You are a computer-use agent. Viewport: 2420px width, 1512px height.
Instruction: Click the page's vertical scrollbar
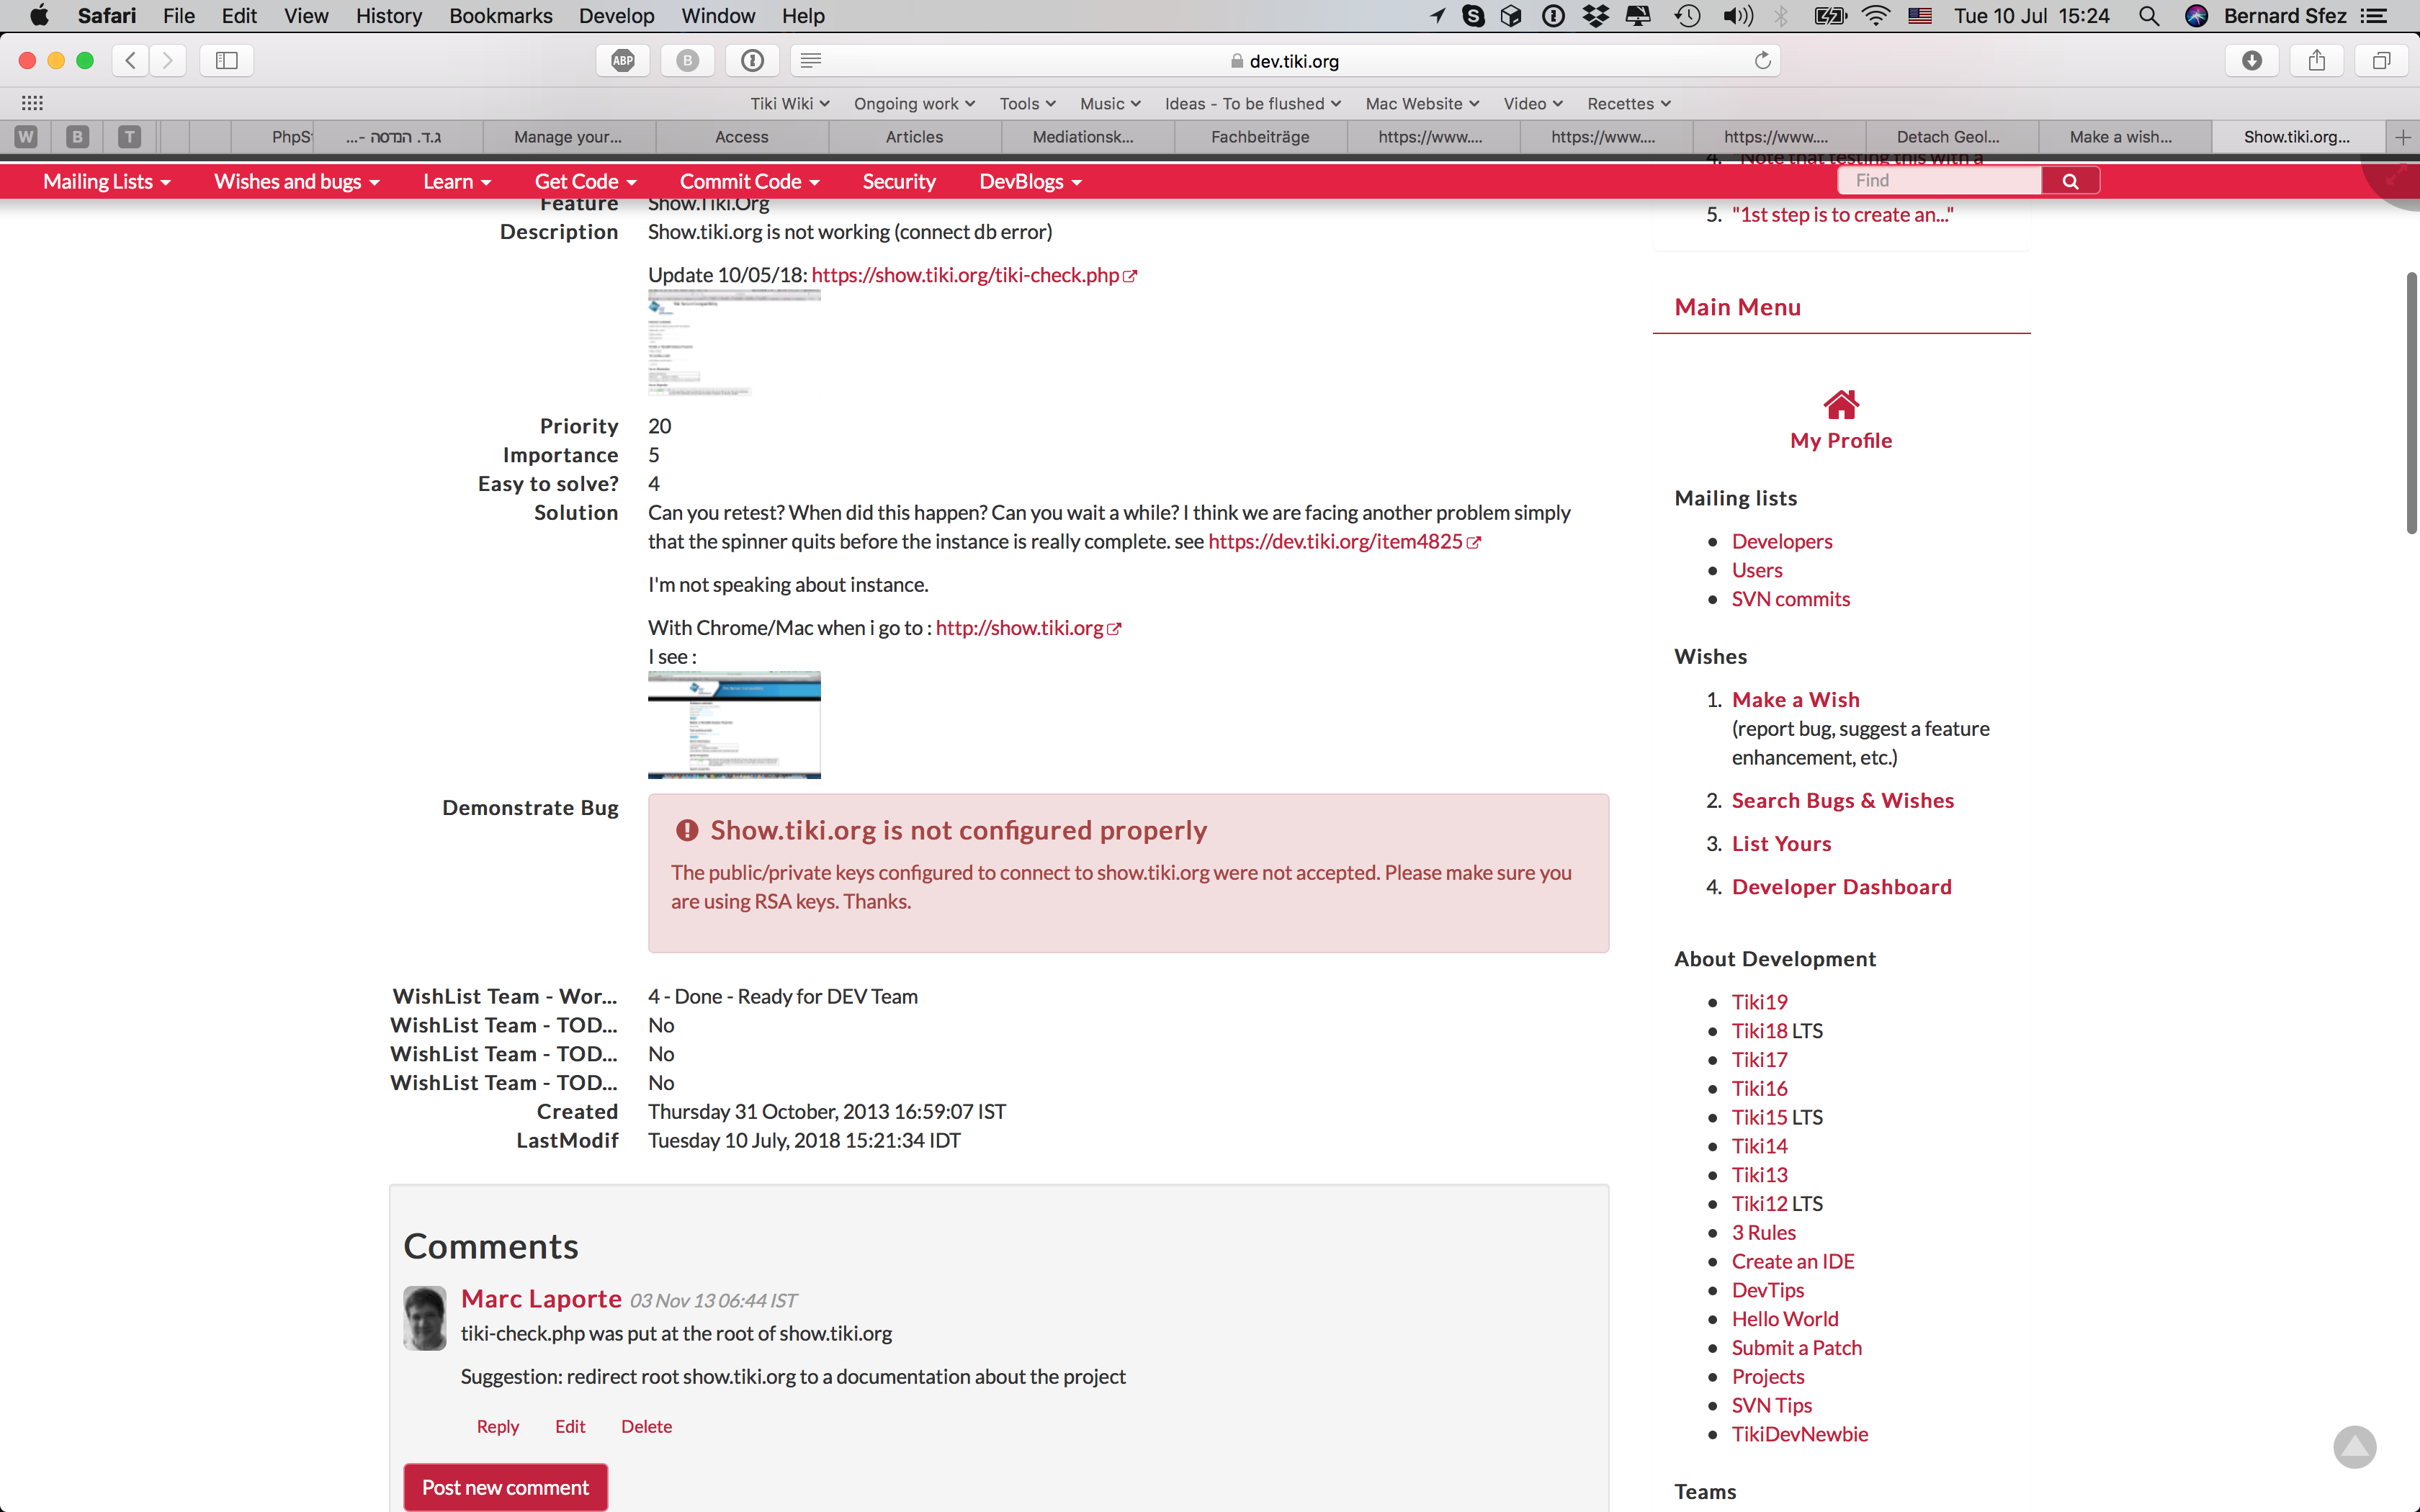coord(2411,403)
